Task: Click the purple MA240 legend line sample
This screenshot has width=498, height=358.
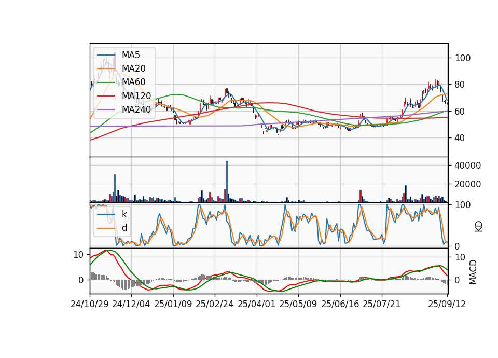Action: coord(106,109)
